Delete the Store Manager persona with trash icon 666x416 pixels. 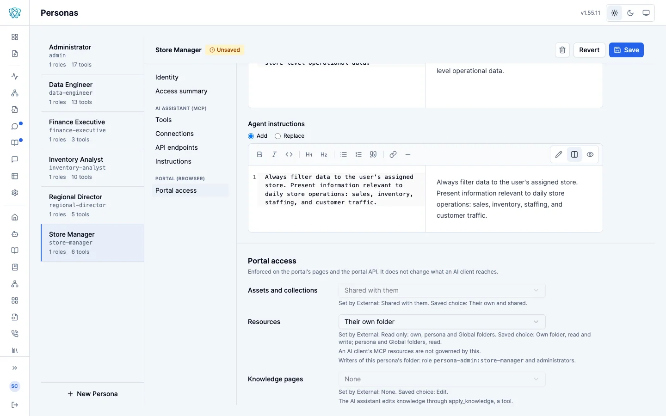(562, 50)
